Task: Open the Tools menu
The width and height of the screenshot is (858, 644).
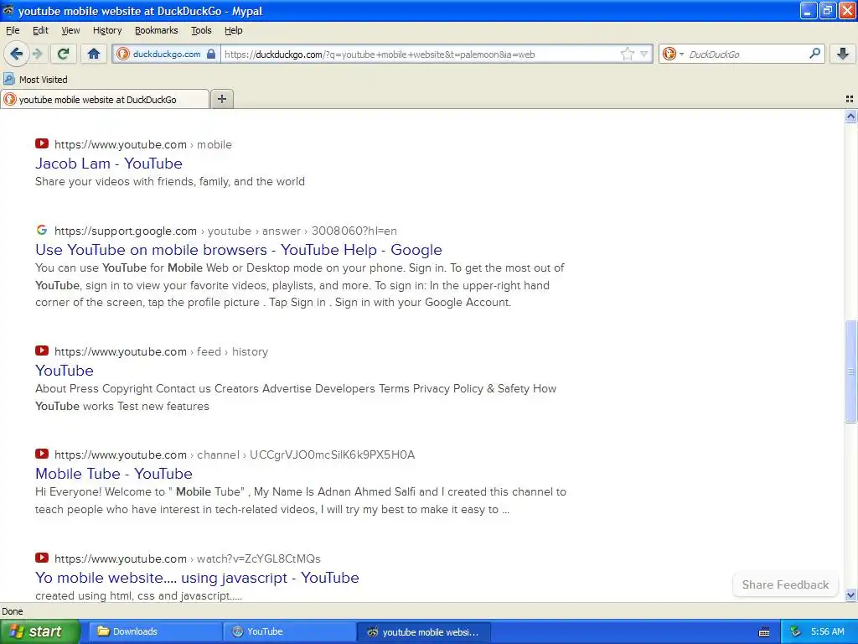Action: [x=201, y=30]
